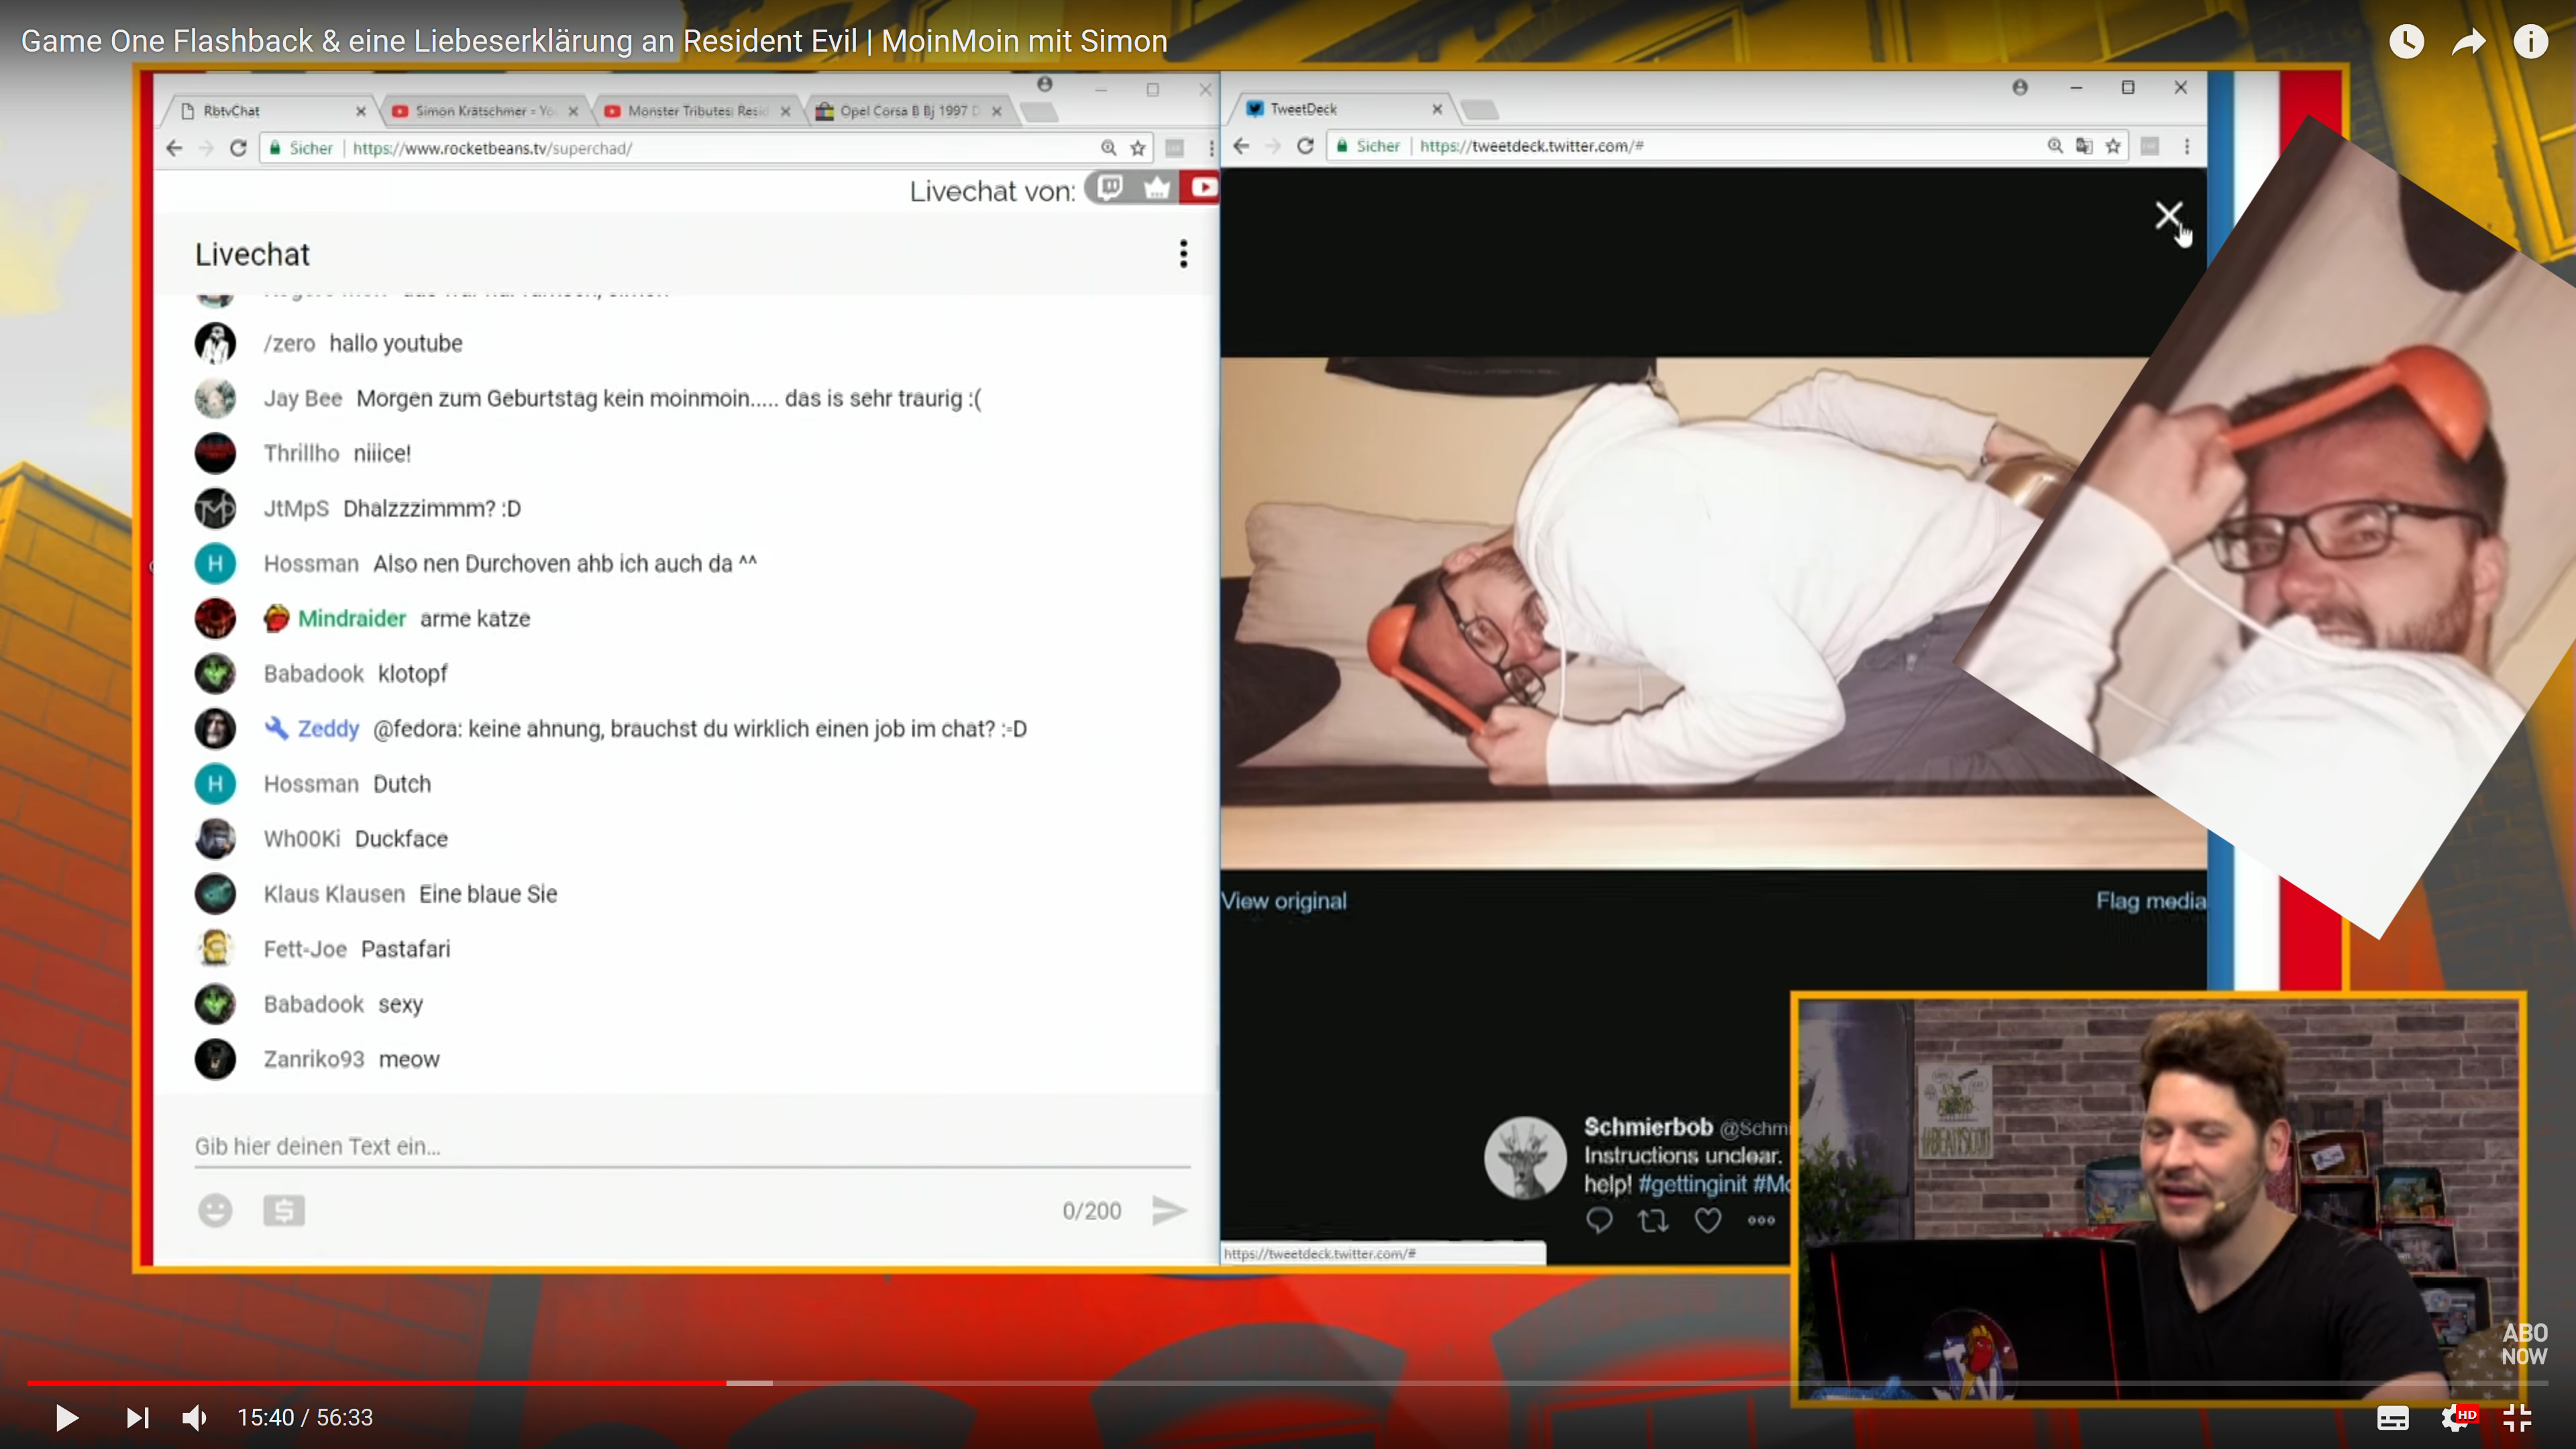Show the video info card
2576x1449 pixels.
2531,41
